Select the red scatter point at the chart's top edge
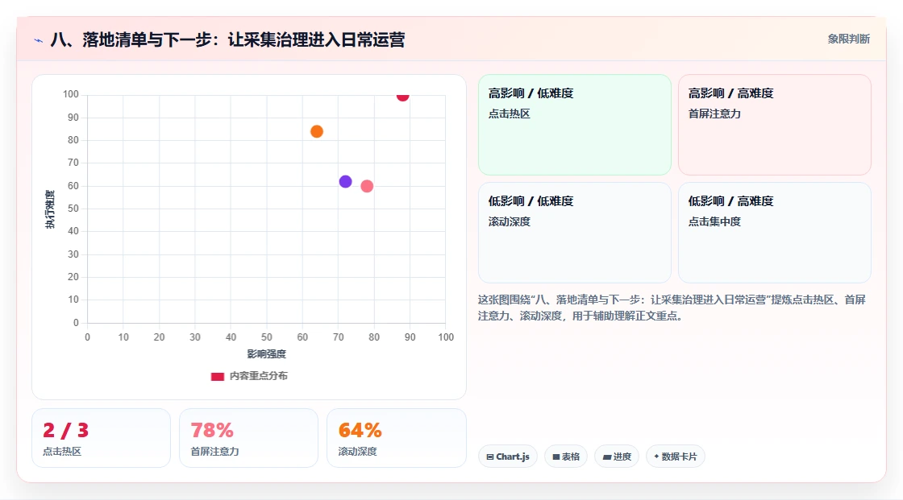The image size is (903, 500). (x=402, y=96)
